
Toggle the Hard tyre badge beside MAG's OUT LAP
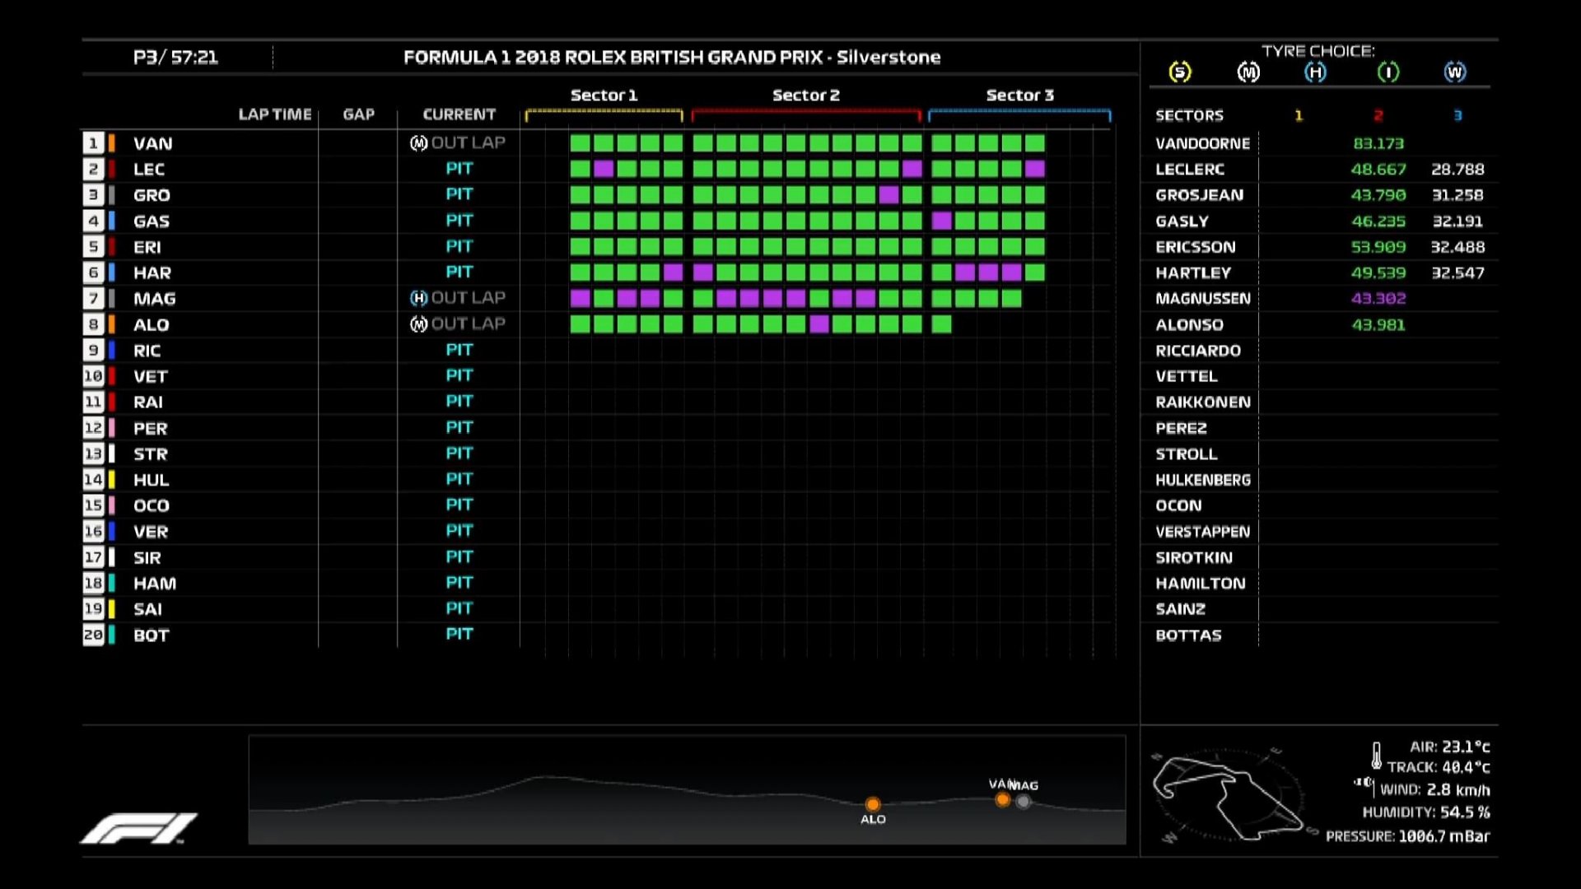coord(420,298)
